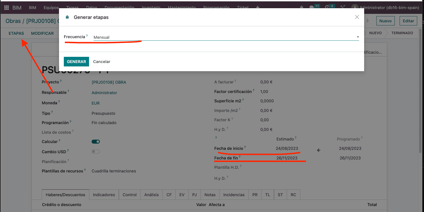The image size is (424, 212).
Task: Click the Obras breadcrumb link
Action: coord(13,21)
